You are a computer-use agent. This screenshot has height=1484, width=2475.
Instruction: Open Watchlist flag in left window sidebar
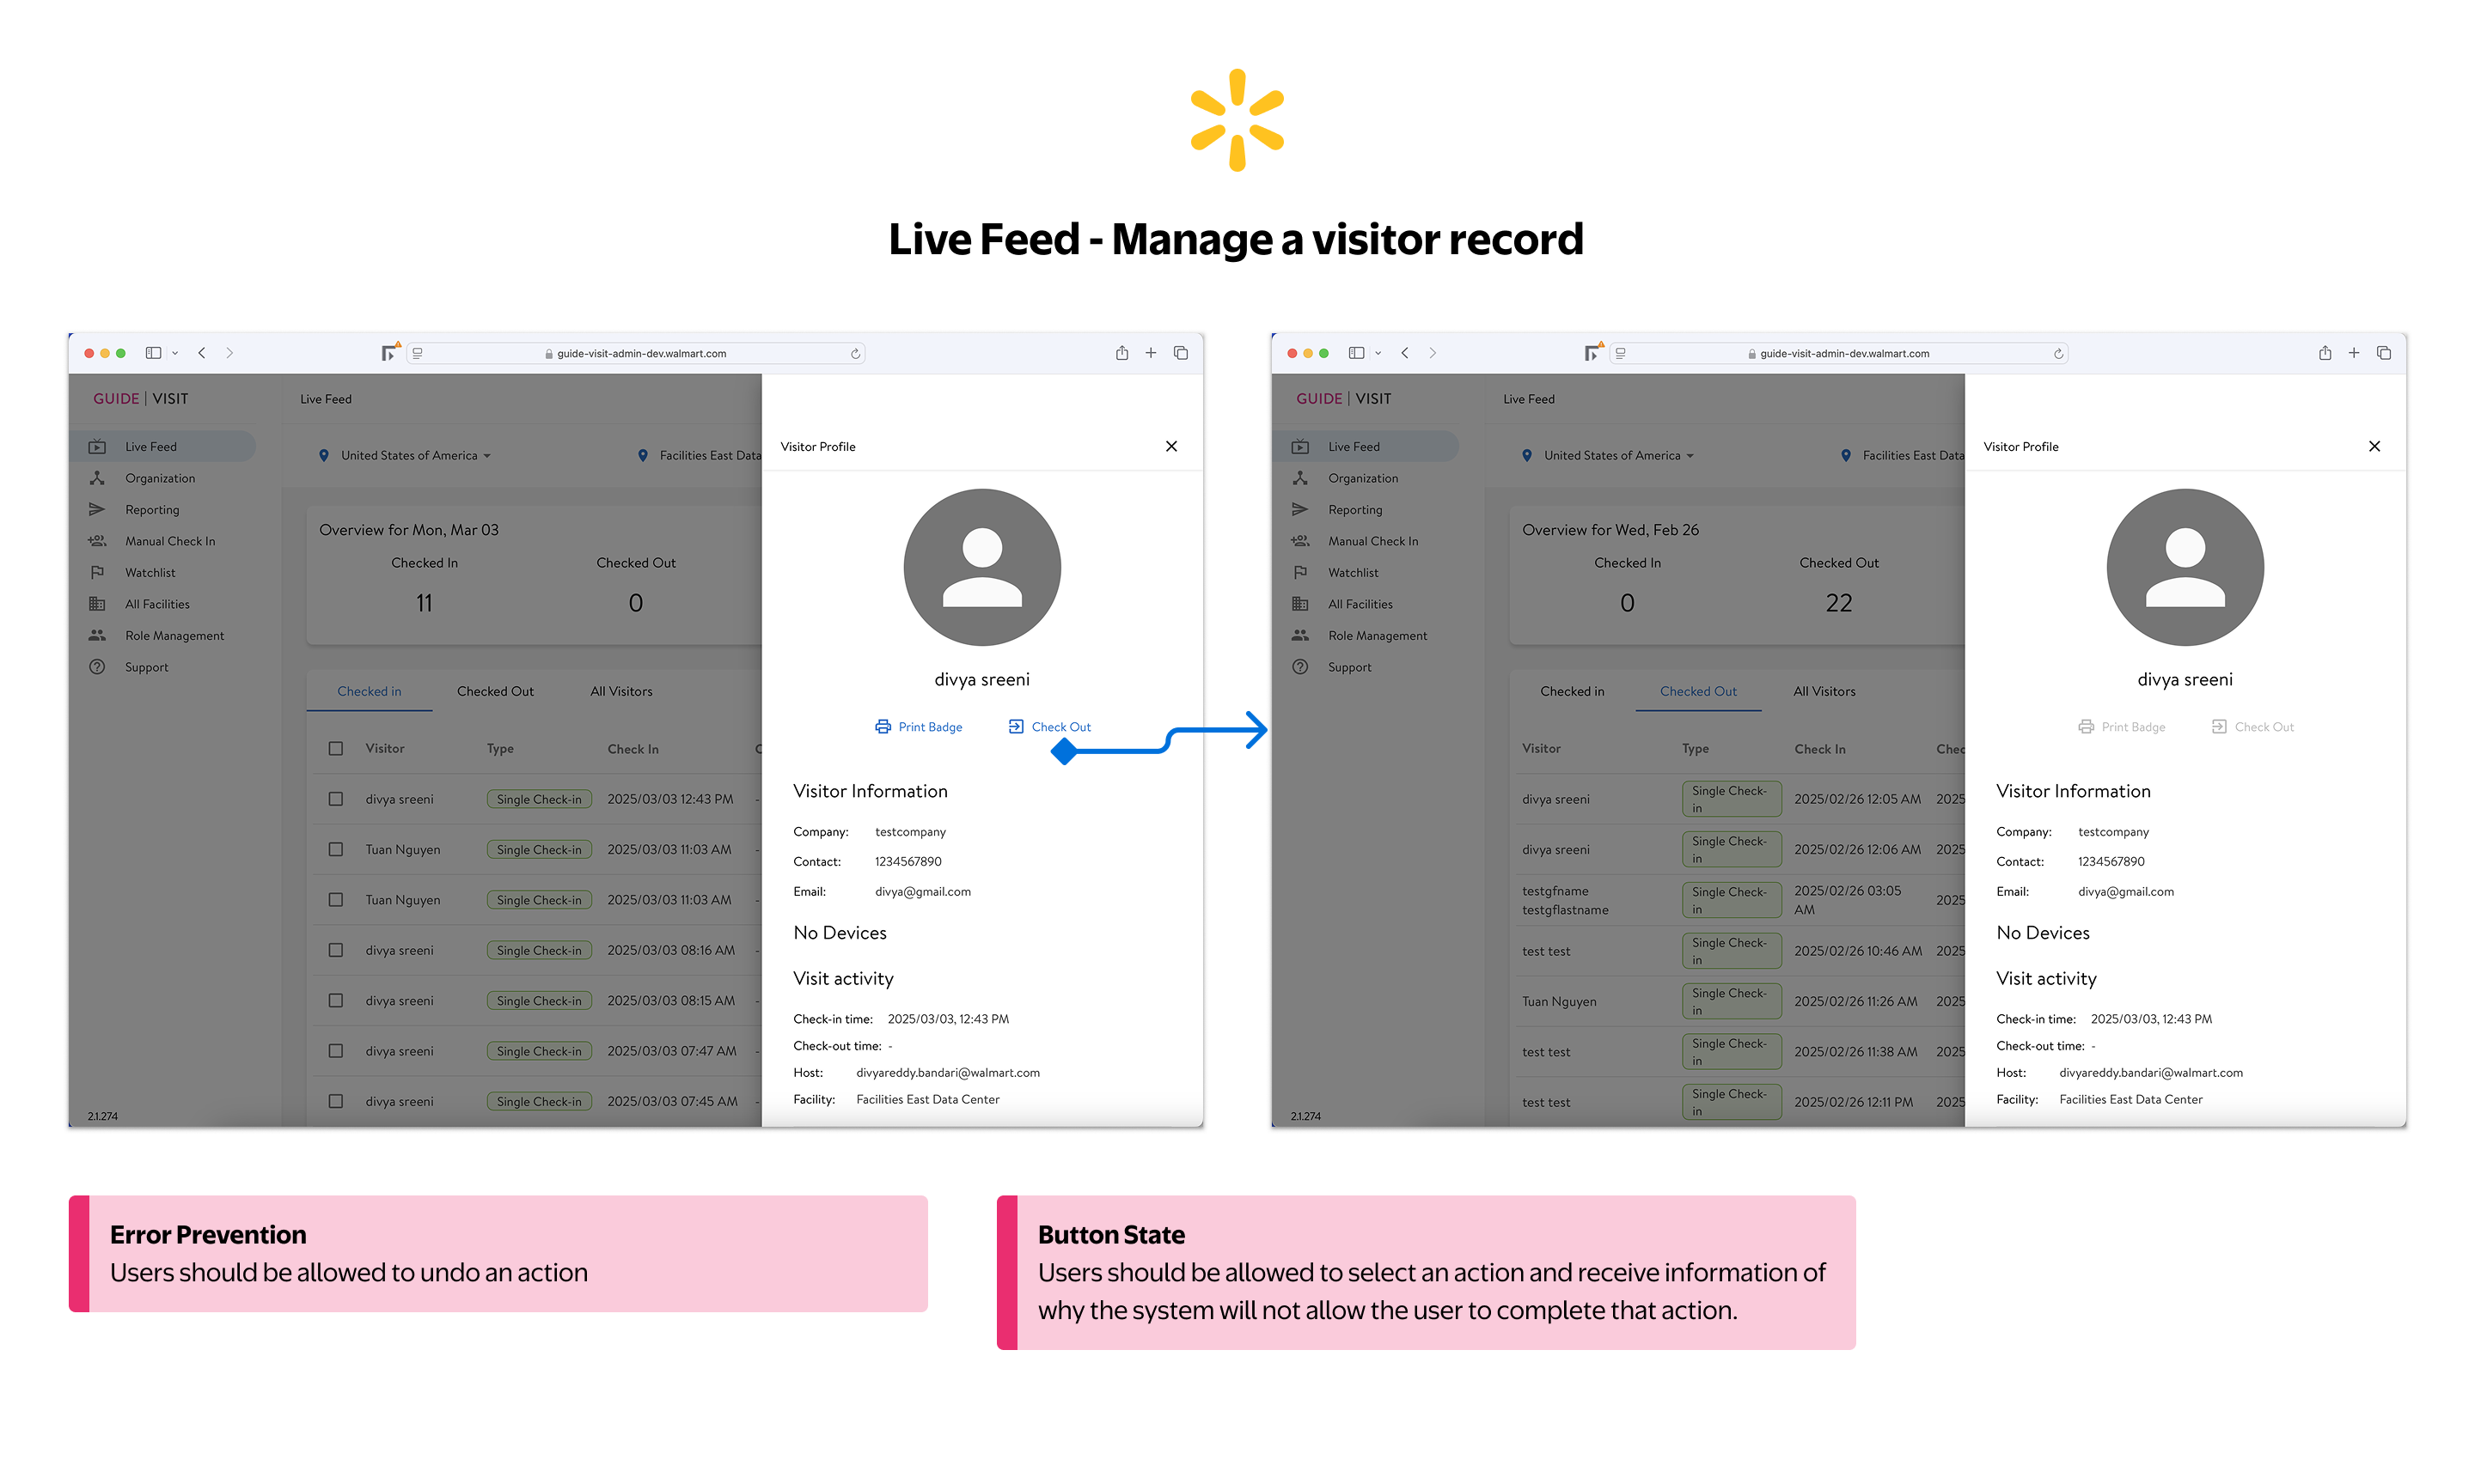97,572
